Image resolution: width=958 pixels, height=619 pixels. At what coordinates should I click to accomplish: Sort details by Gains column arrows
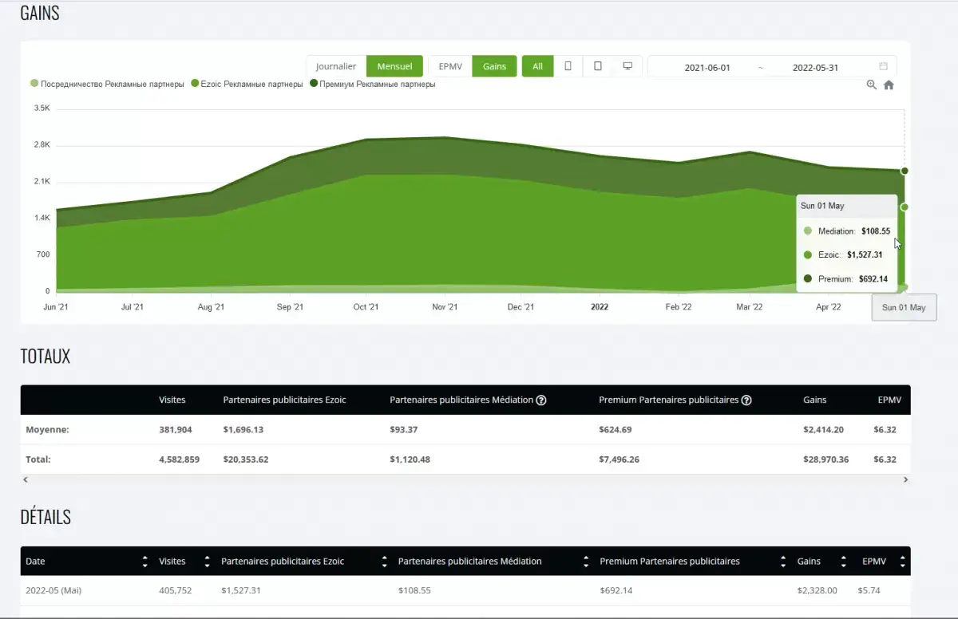pyautogui.click(x=845, y=562)
